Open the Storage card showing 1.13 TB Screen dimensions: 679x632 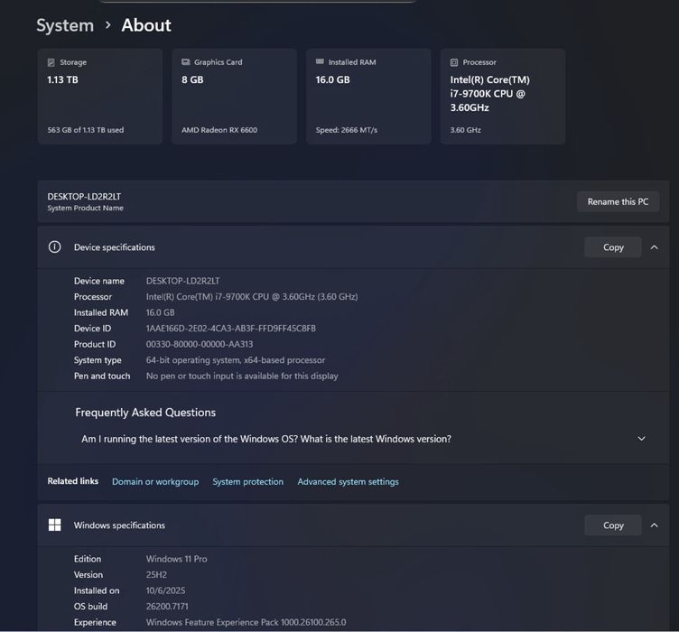pyautogui.click(x=100, y=96)
